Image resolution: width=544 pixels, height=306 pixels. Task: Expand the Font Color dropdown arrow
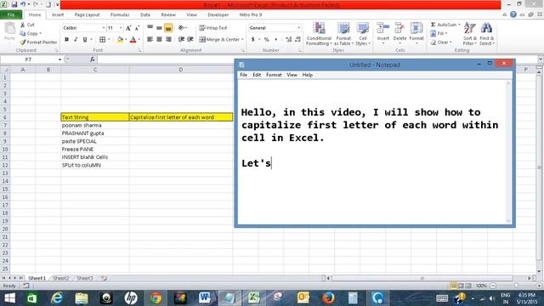[139, 40]
